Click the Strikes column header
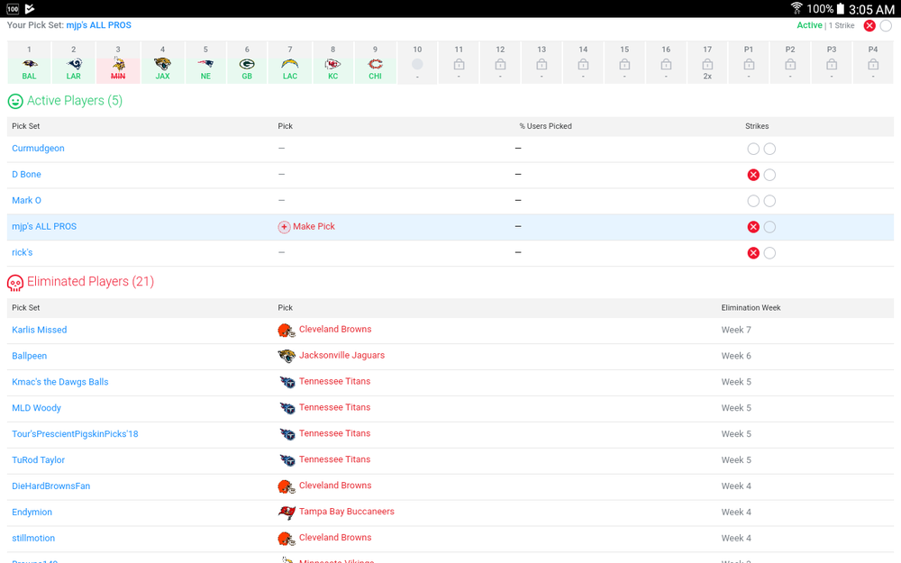The height and width of the screenshot is (563, 901). point(757,126)
